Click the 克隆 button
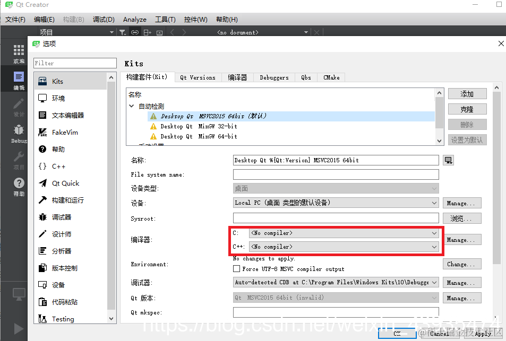506x341 pixels. [467, 109]
